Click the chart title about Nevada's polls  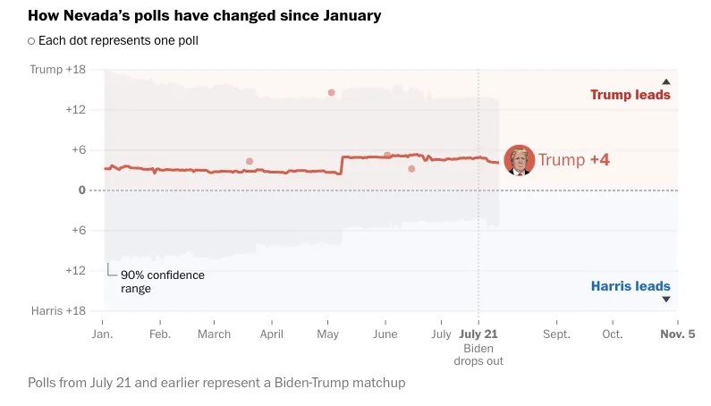205,15
